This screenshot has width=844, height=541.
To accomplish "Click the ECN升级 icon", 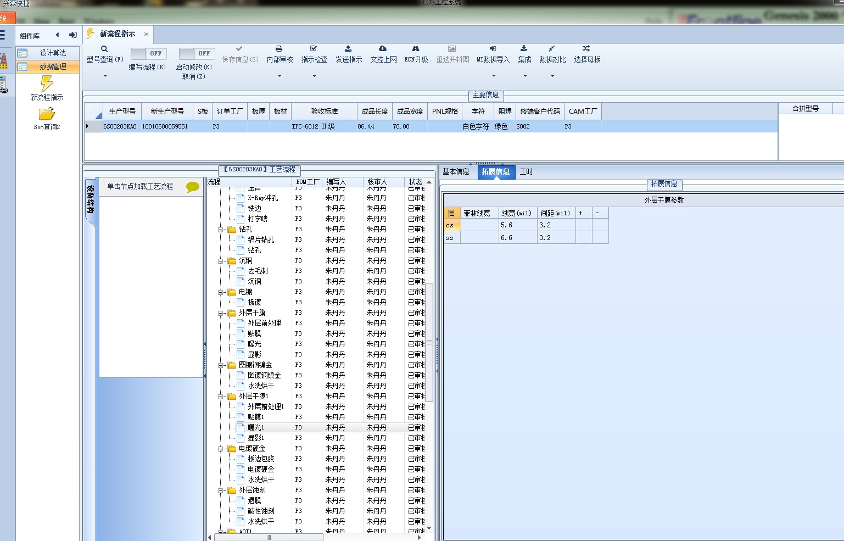I will coord(416,49).
